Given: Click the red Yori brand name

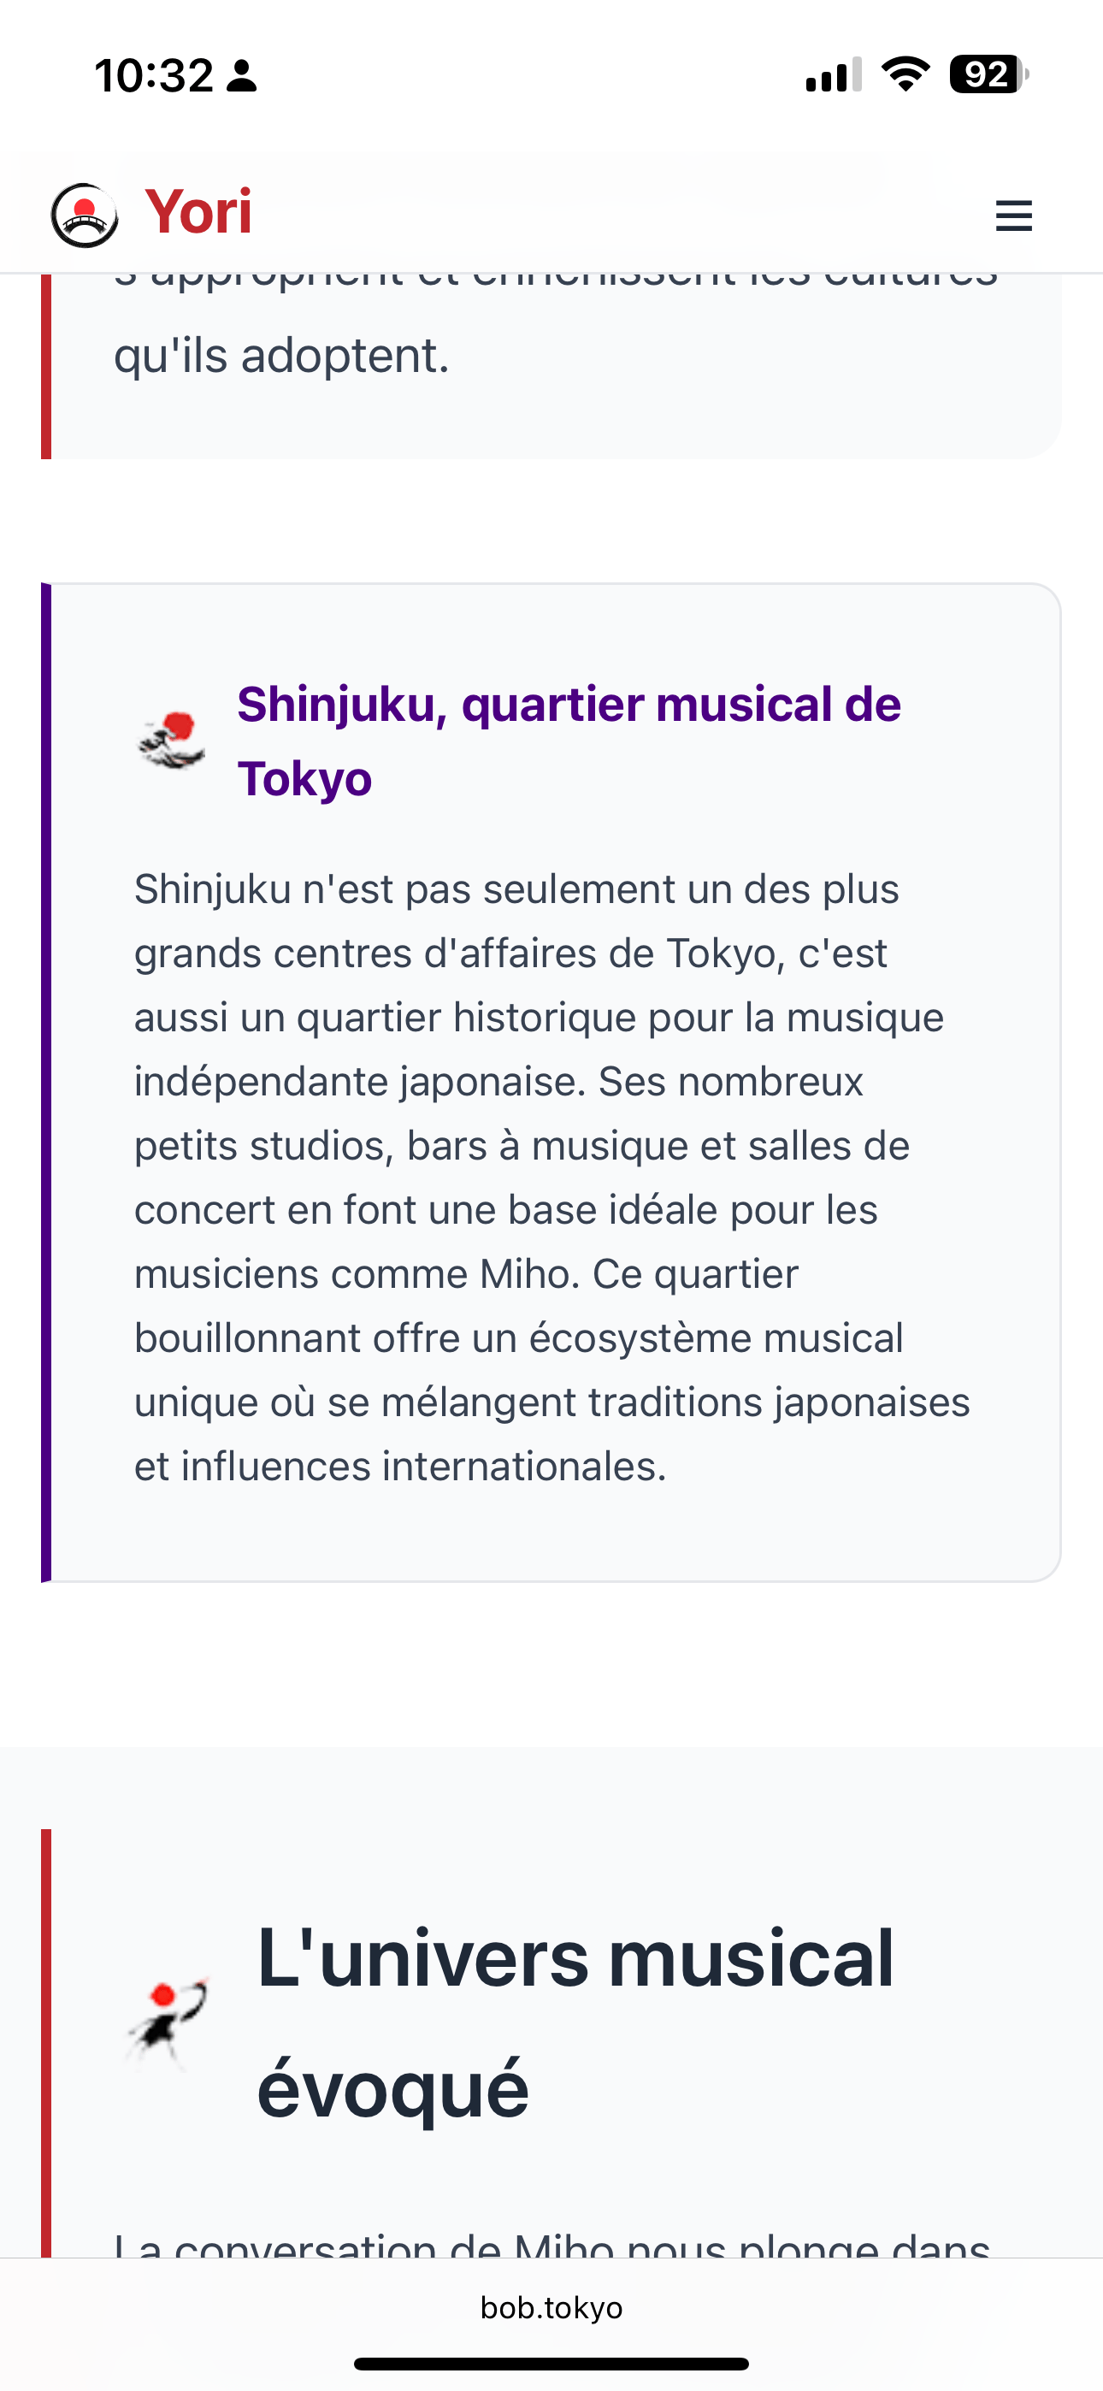Looking at the screenshot, I should (x=198, y=211).
